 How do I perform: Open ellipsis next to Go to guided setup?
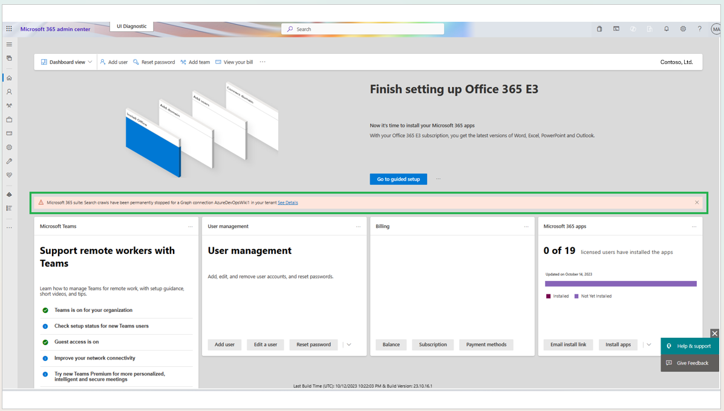(x=438, y=179)
